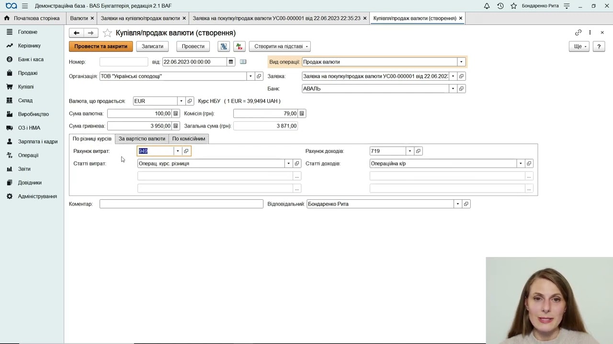Open the main hamburger menu
613x344 pixels.
pyautogui.click(x=25, y=6)
